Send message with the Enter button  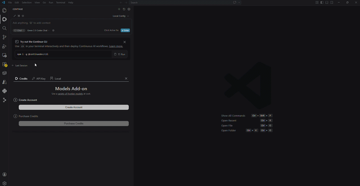click(x=126, y=30)
